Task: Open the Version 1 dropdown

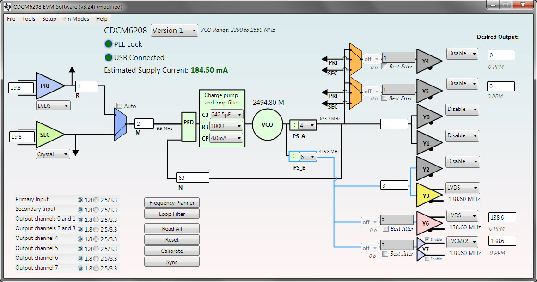Action: 174,31
